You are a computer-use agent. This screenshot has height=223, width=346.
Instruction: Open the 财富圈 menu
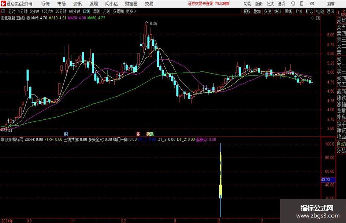[x=131, y=4]
